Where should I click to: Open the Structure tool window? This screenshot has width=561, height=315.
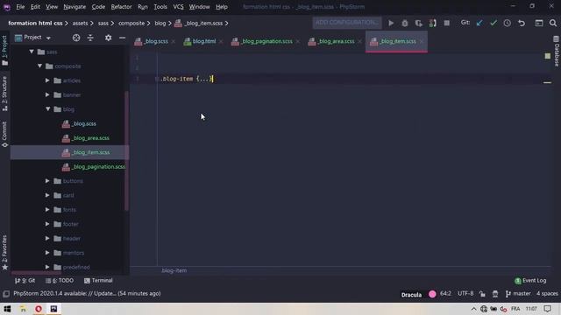click(x=4, y=94)
